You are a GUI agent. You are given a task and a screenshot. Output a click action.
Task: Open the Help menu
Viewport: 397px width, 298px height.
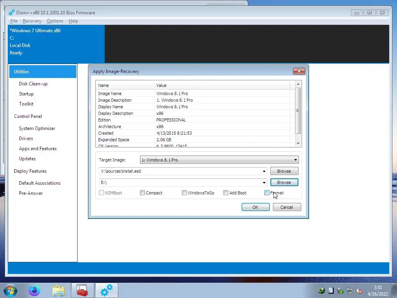[x=73, y=21]
